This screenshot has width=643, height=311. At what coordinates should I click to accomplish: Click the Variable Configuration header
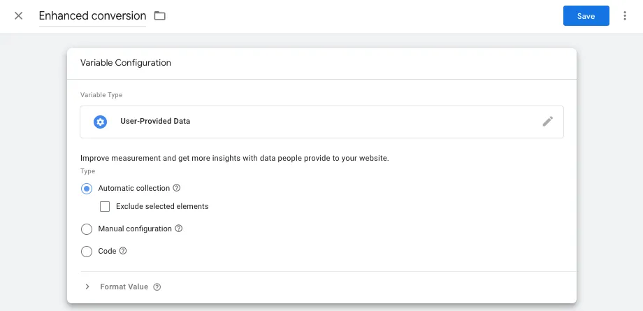click(126, 63)
